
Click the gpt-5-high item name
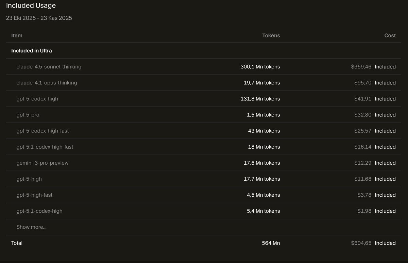tap(29, 179)
